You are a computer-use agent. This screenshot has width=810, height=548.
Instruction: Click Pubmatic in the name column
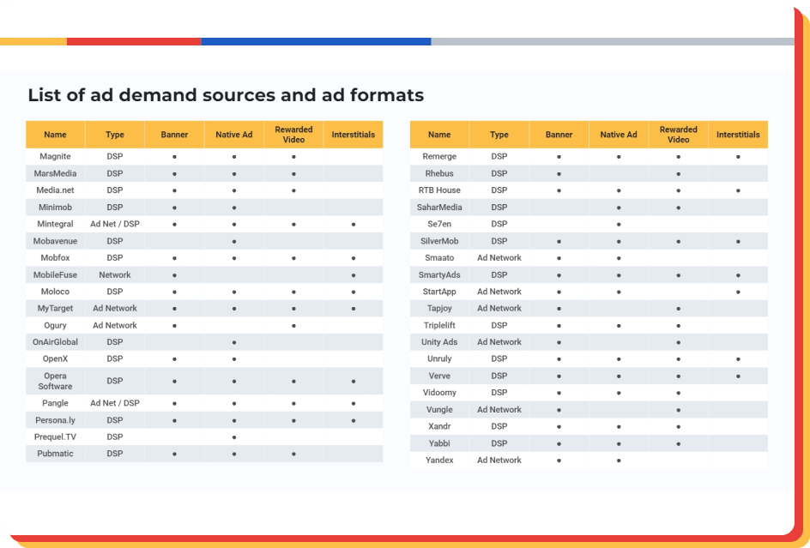tap(55, 454)
